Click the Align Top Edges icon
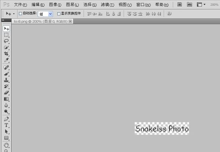This screenshot has height=152, width=220. coord(89,14)
